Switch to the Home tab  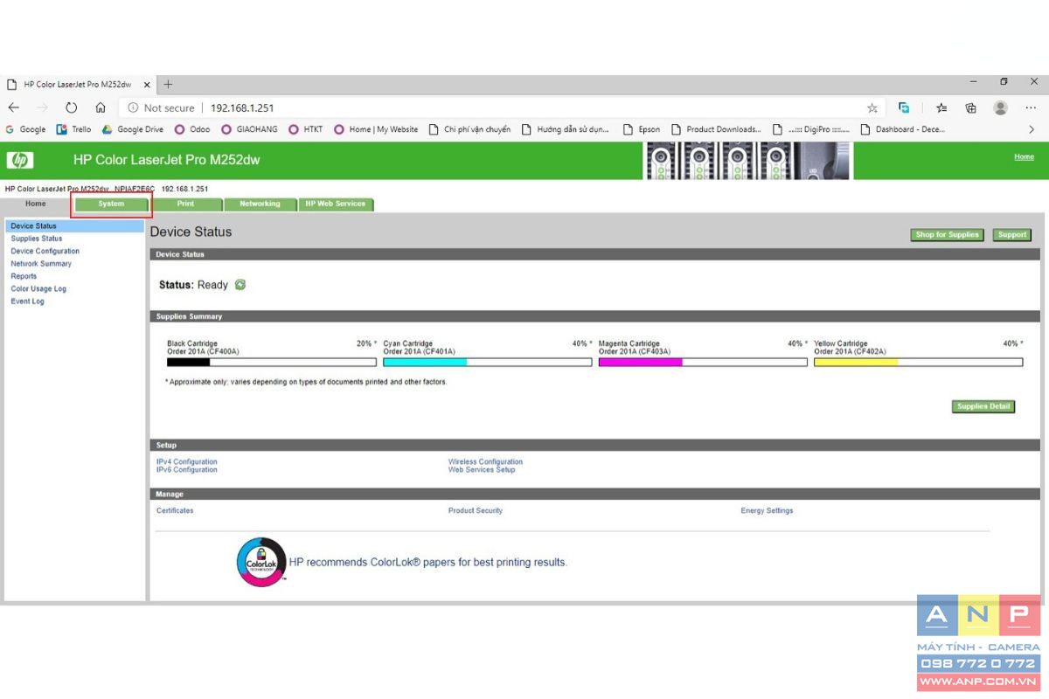pyautogui.click(x=36, y=204)
